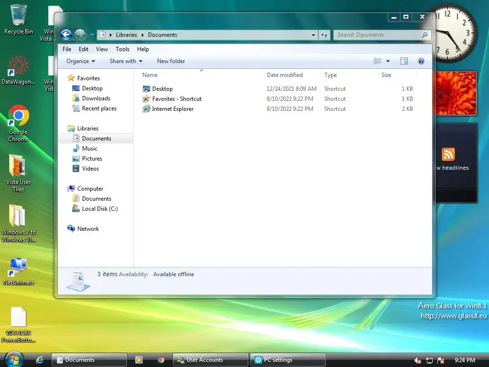Viewport: 489px width, 367px height.
Task: Switch to PC settings taskbar button
Action: 288,360
